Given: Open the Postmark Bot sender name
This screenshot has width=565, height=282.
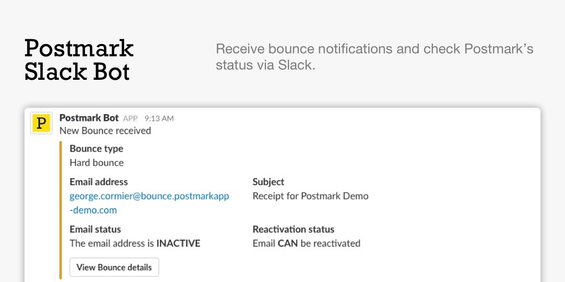Looking at the screenshot, I should [89, 118].
